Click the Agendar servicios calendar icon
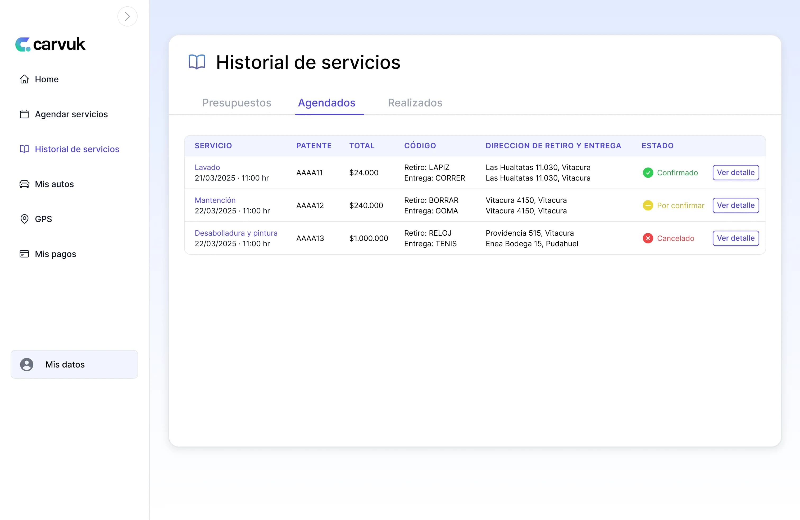The width and height of the screenshot is (800, 520). pyautogui.click(x=24, y=114)
